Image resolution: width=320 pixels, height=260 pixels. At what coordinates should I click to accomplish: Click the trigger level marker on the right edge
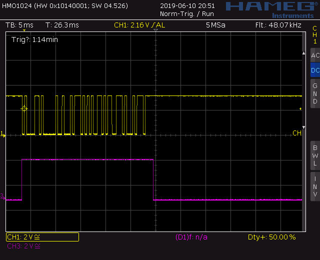300,108
